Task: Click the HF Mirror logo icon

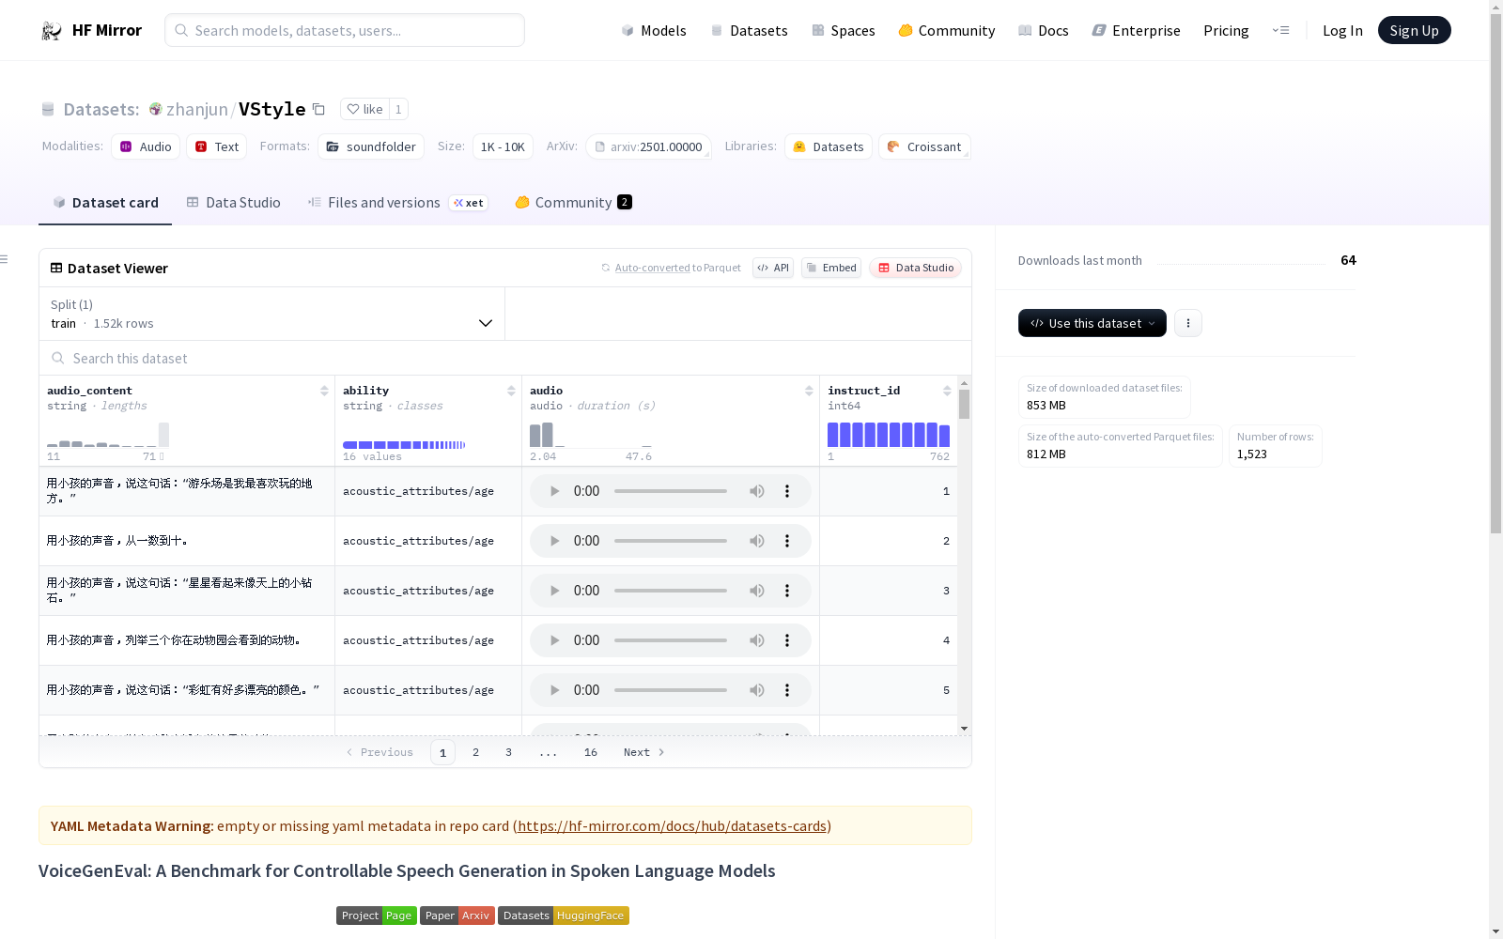Action: (x=52, y=31)
